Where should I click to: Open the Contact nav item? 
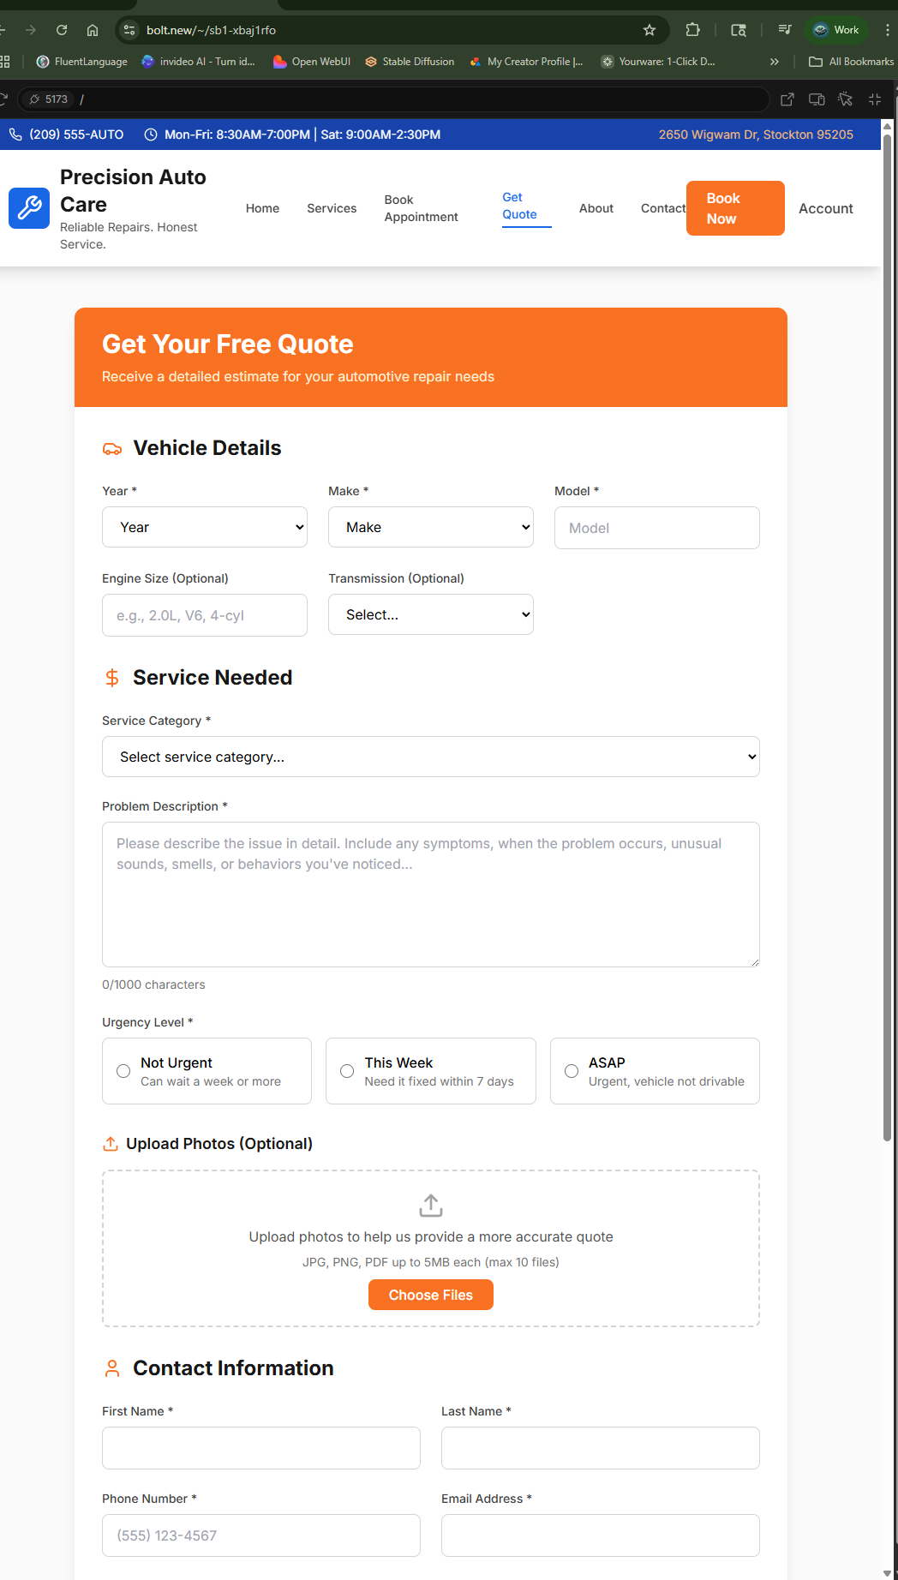pos(663,208)
